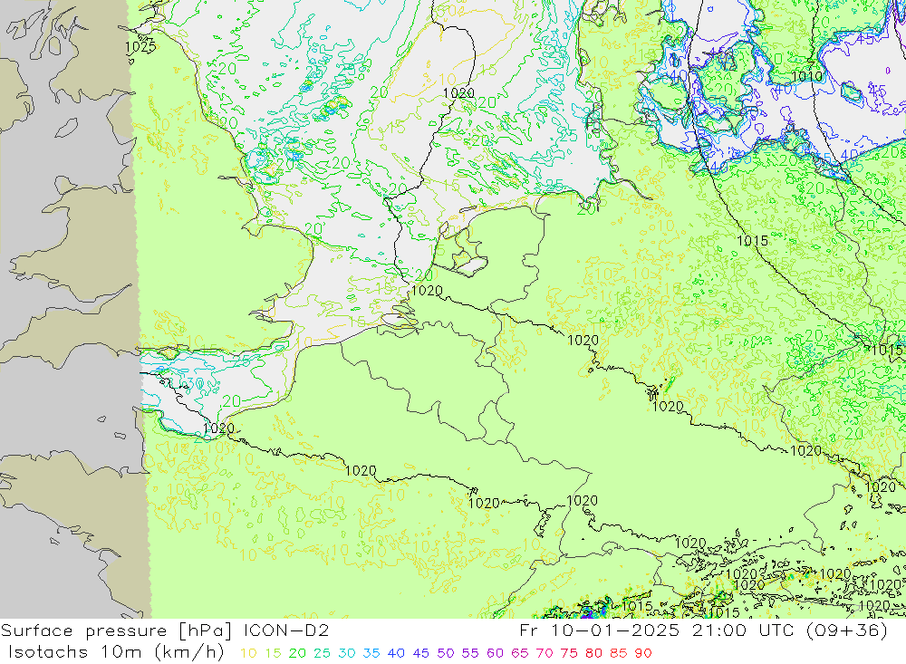Screen dimensions: 906x664
Task: Select the purple 50 isotach legend value
Action: pyautogui.click(x=446, y=653)
